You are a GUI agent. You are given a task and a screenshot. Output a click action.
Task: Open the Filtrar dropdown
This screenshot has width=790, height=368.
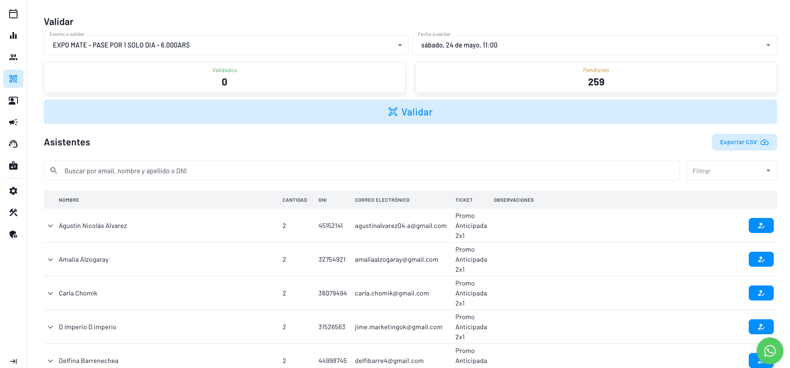tap(732, 170)
